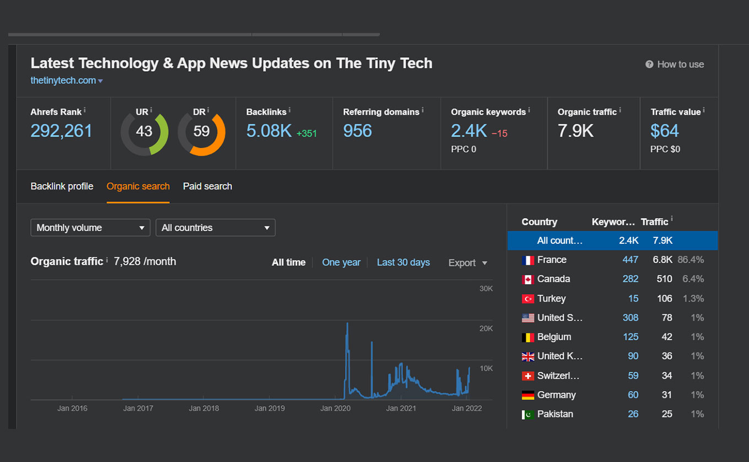Open the $64 traffic value
The image size is (749, 462).
665,131
